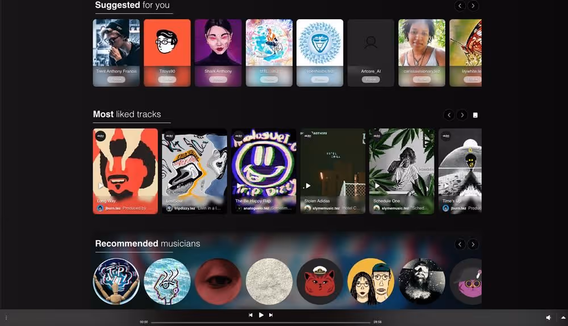Mute audio with the speaker icon
Screen dimensions: 568x326
coord(549,317)
